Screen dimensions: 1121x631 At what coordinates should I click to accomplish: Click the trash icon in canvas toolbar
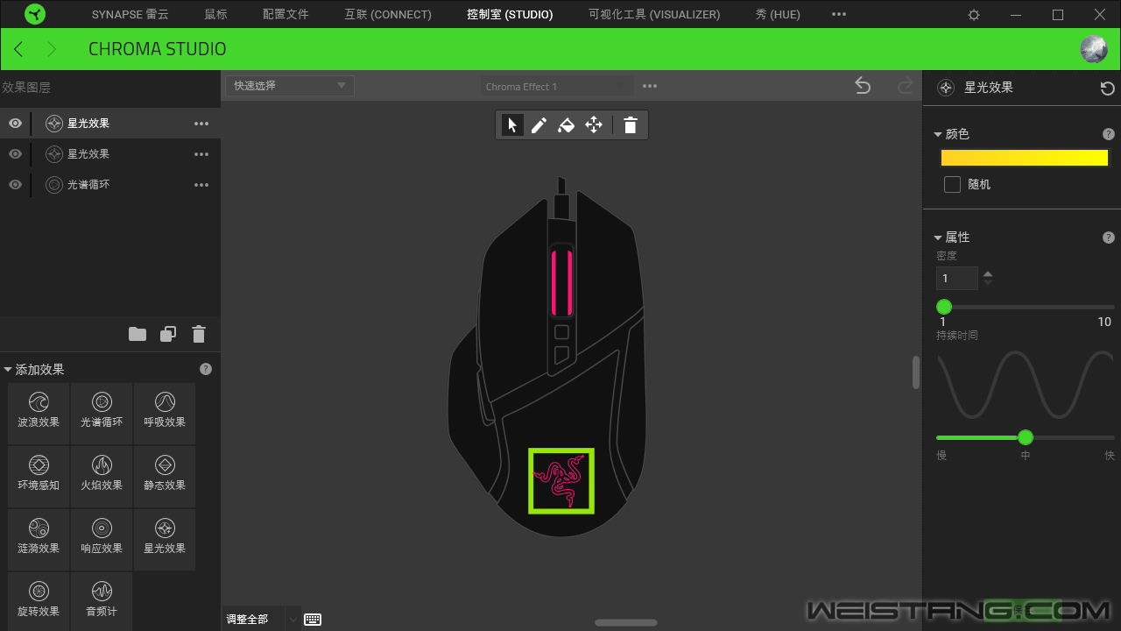click(x=631, y=125)
